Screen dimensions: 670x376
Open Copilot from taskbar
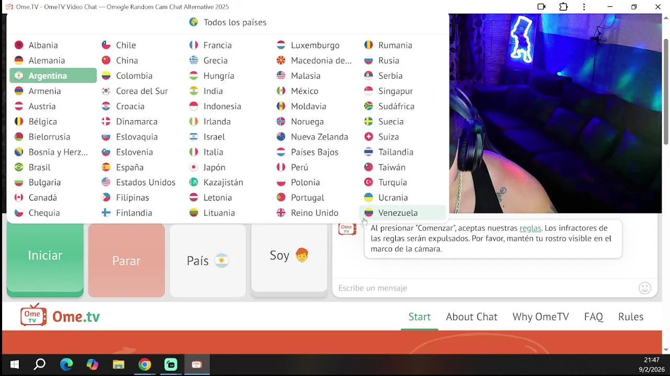point(93,365)
